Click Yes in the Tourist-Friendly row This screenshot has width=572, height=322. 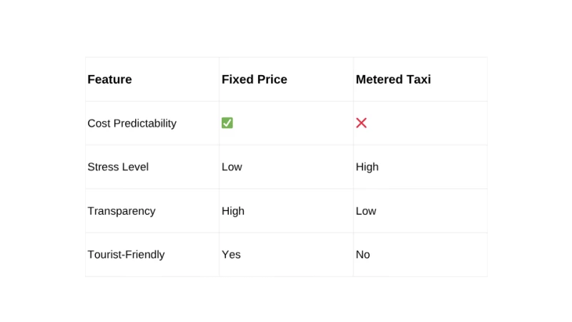231,255
